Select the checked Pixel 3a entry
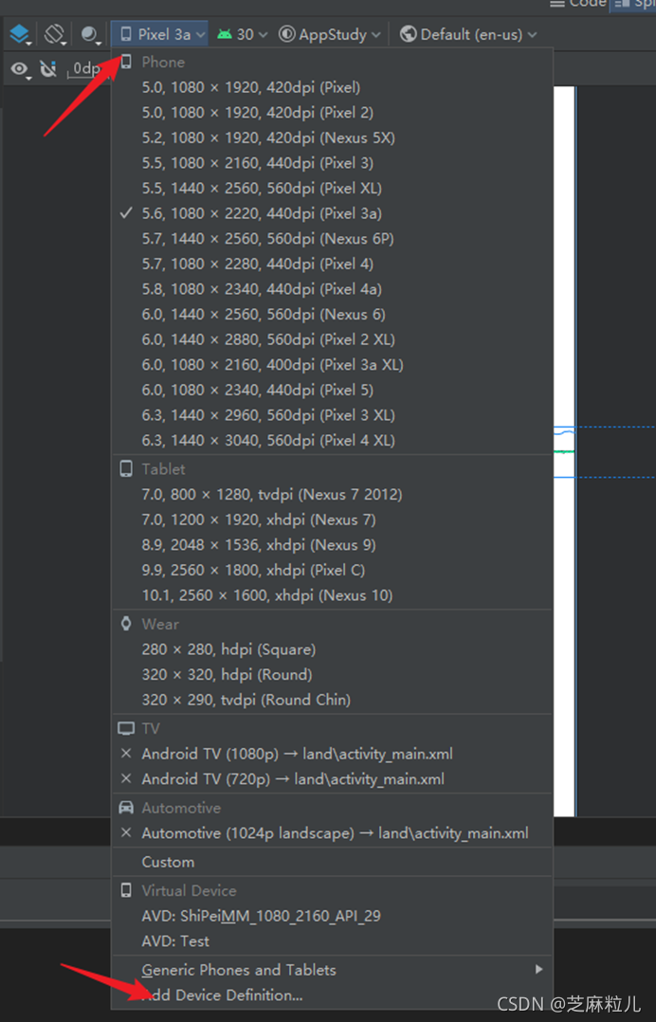656x1022 pixels. point(332,214)
